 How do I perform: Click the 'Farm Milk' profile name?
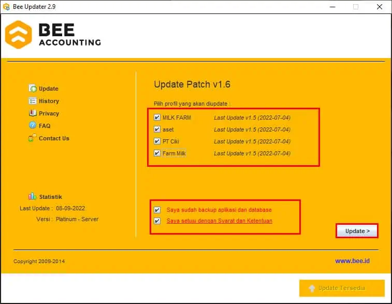174,153
